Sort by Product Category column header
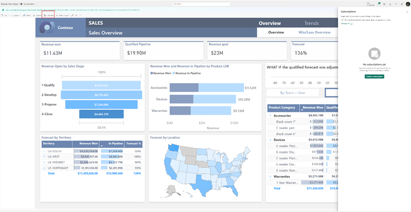The width and height of the screenshot is (411, 212). [x=284, y=107]
